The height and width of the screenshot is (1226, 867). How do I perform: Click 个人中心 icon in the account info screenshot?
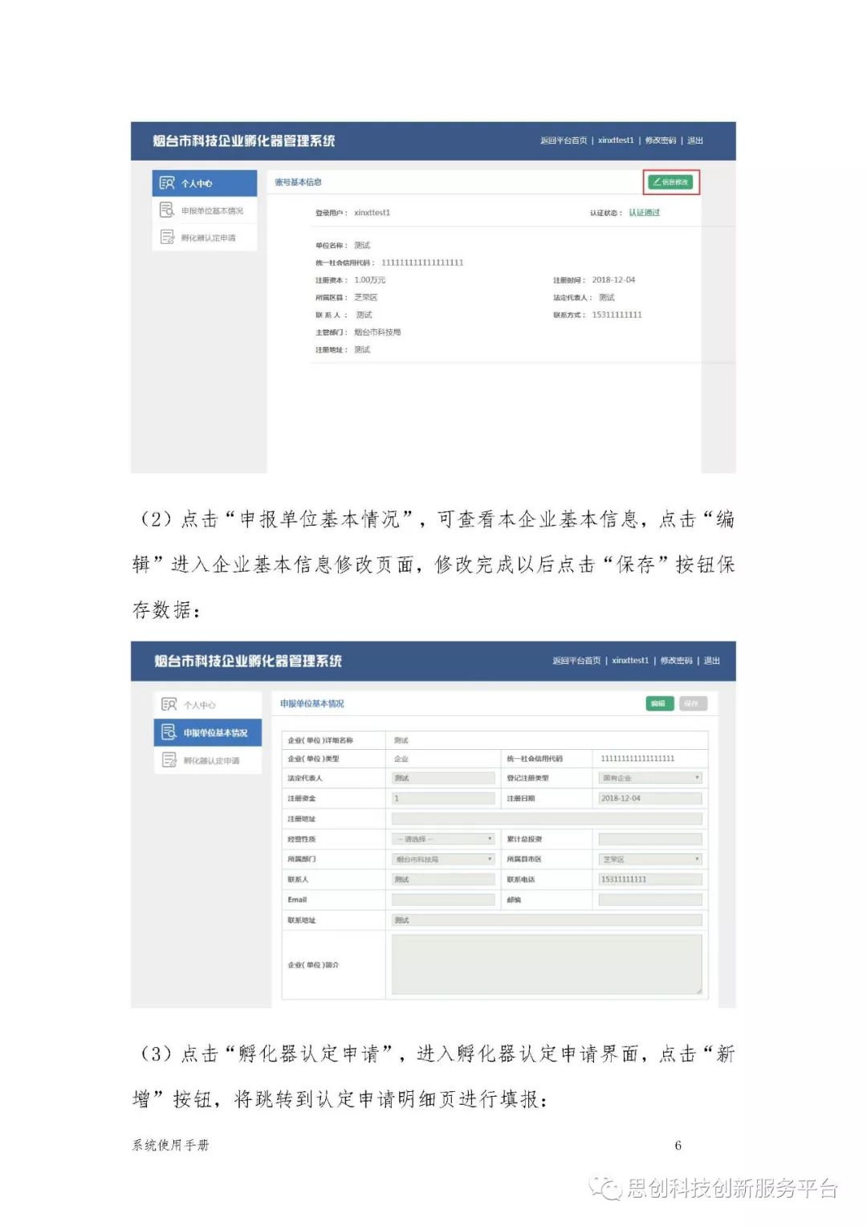[x=166, y=183]
